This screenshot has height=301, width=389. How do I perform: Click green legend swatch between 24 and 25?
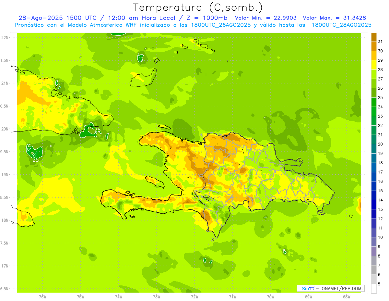tap(374, 102)
